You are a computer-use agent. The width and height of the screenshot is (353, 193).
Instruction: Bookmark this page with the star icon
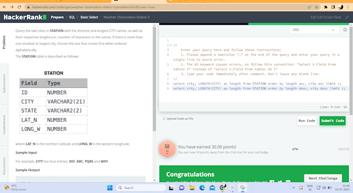tap(317, 7)
